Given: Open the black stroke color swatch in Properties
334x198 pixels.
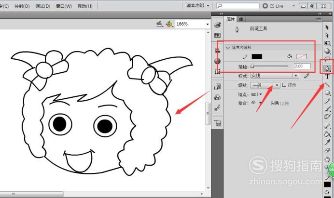Looking at the screenshot, I should pos(257,56).
